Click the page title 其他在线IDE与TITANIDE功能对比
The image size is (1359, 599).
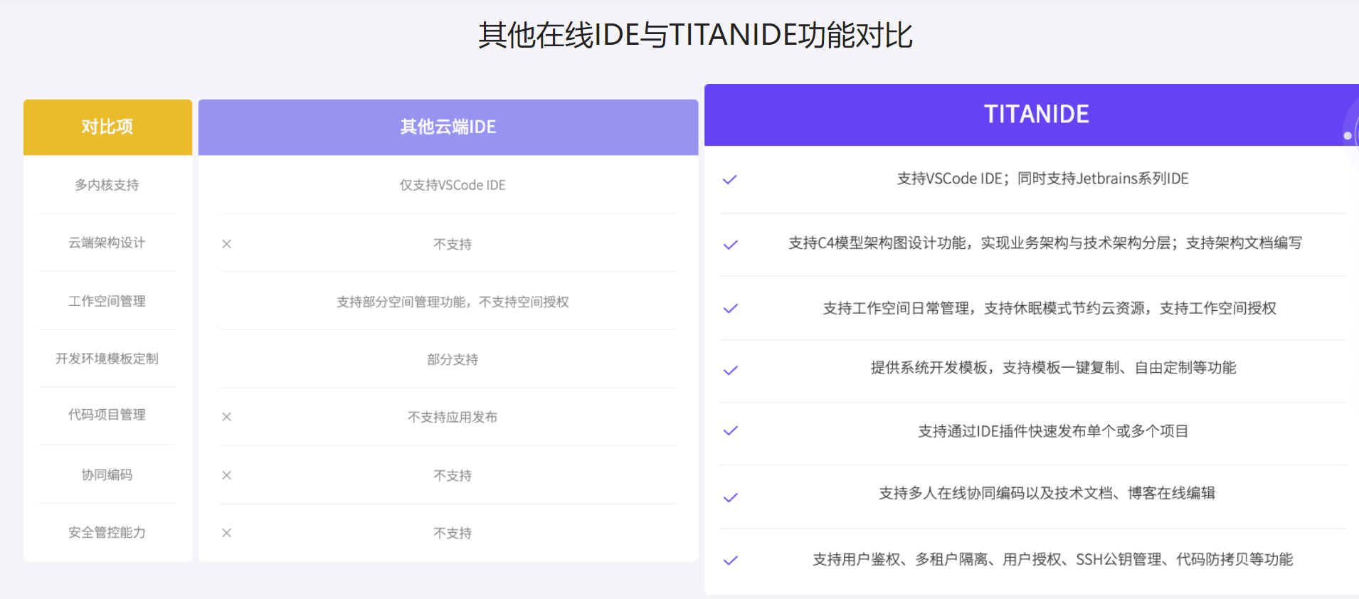pos(695,35)
